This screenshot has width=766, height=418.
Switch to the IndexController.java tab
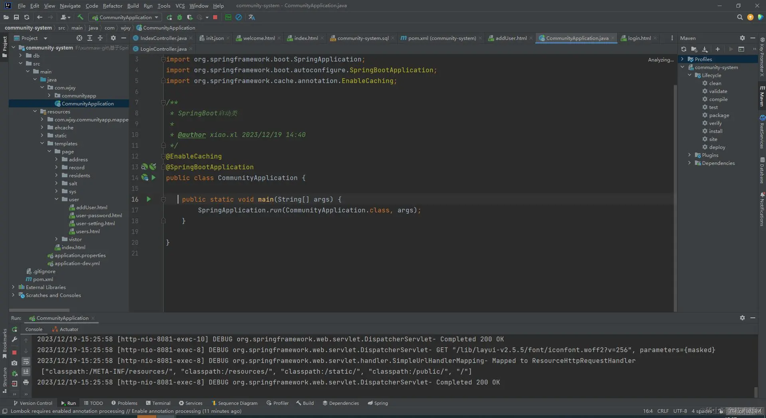point(163,38)
